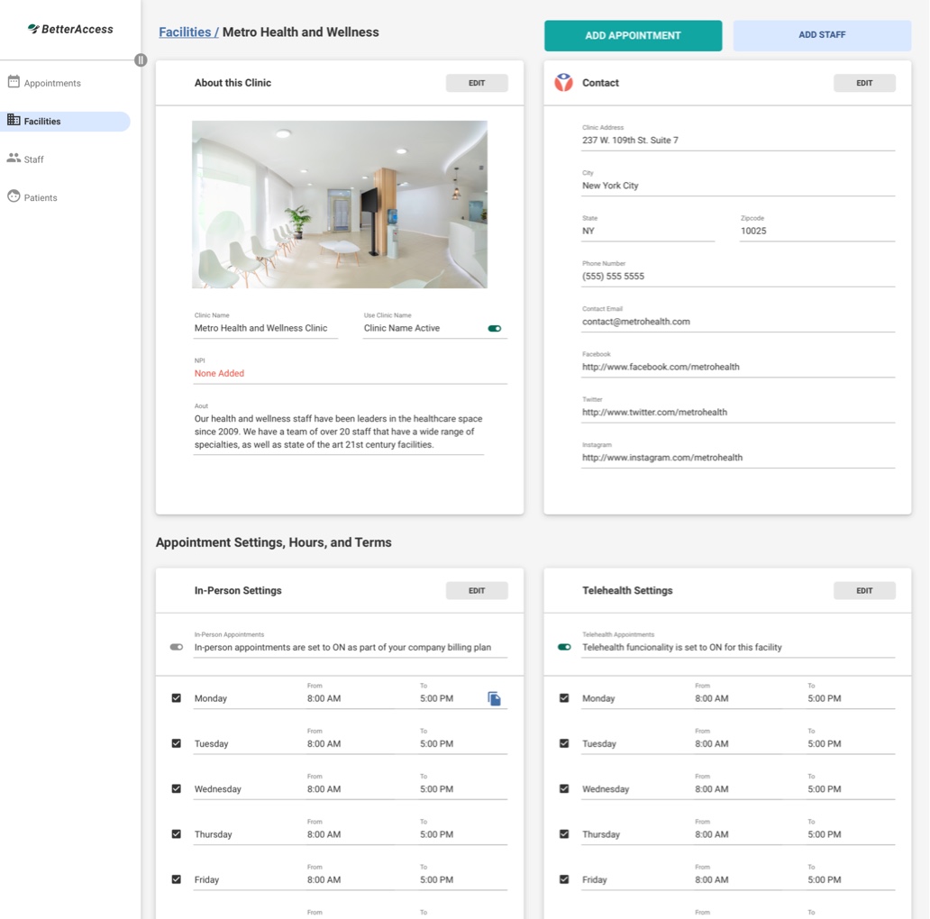This screenshot has height=919, width=930.
Task: Click the BetterAccess logo
Action: tap(70, 29)
